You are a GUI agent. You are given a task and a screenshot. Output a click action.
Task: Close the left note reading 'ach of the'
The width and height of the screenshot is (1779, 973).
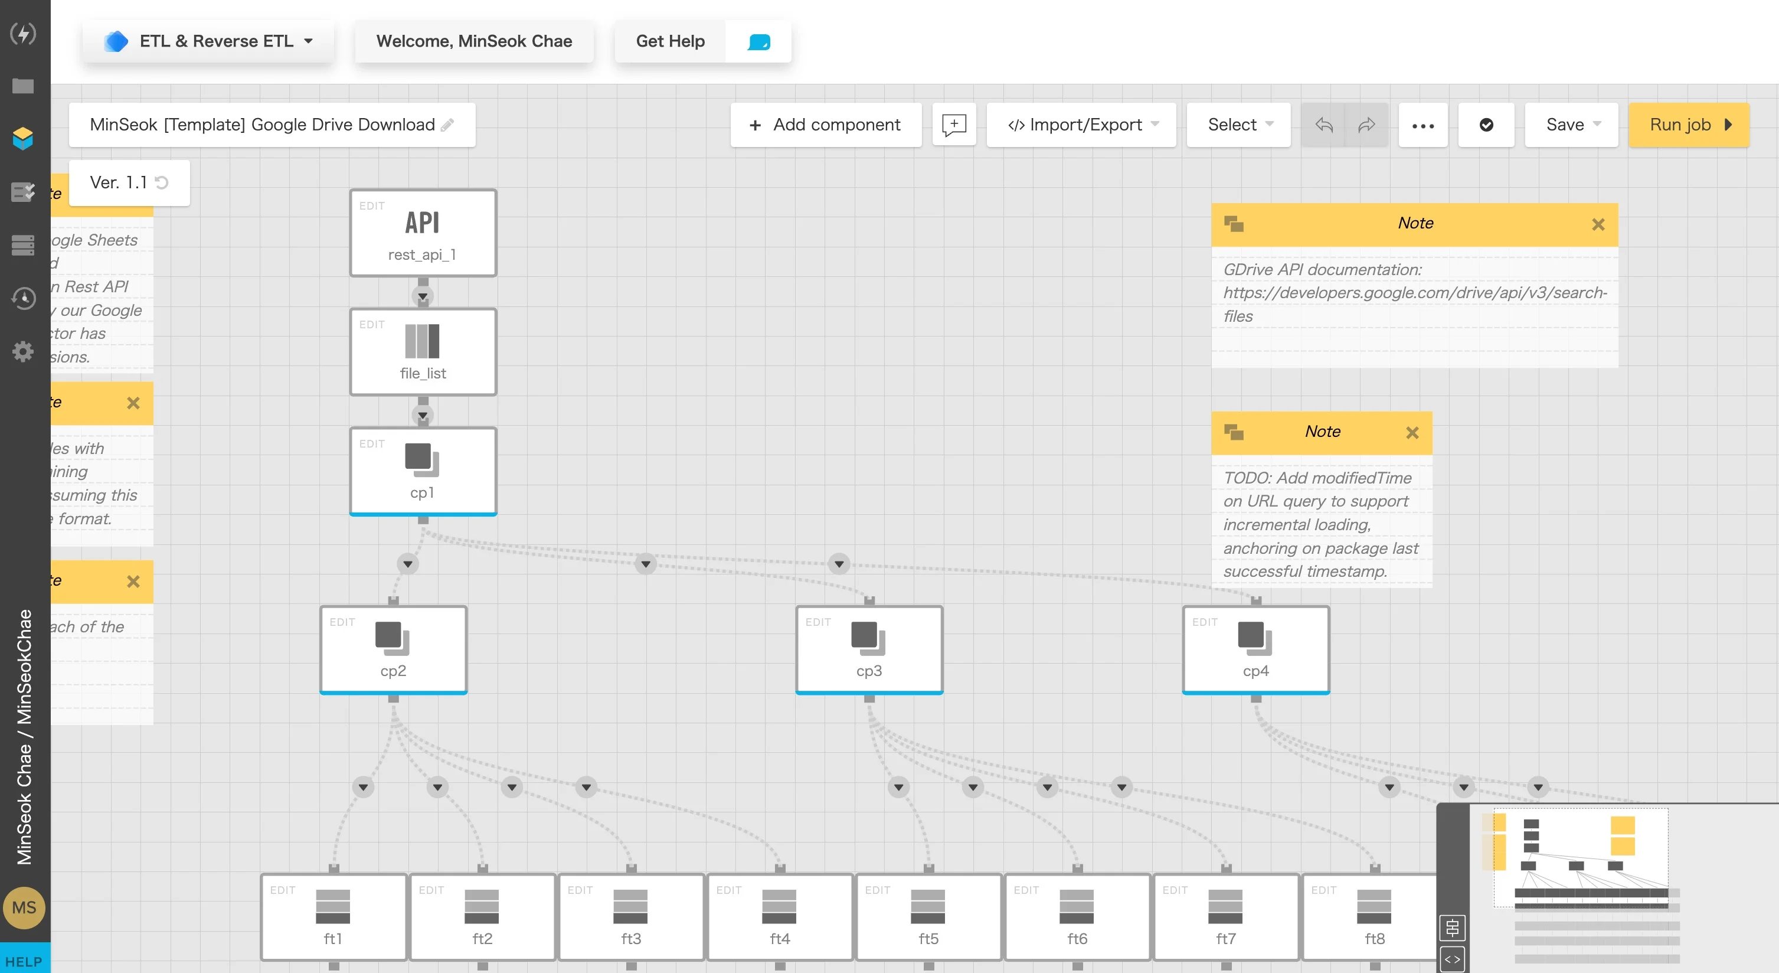pyautogui.click(x=133, y=582)
